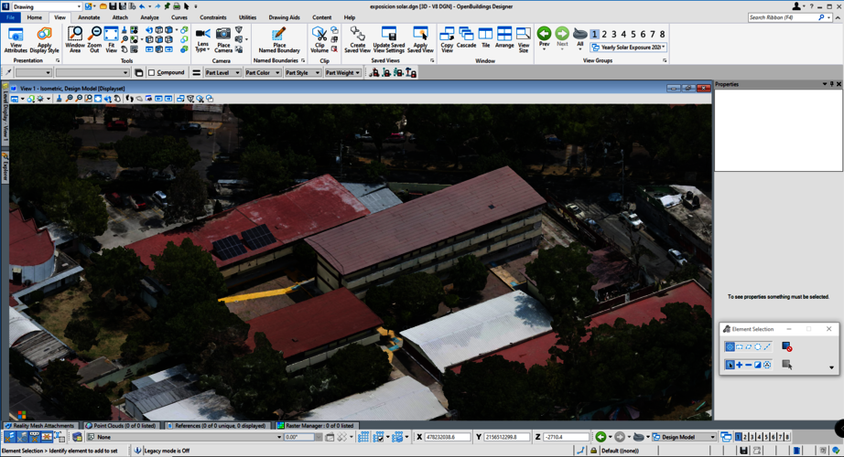Click the first lock icon in attributes toolbar
This screenshot has height=457, width=844.
pos(374,72)
